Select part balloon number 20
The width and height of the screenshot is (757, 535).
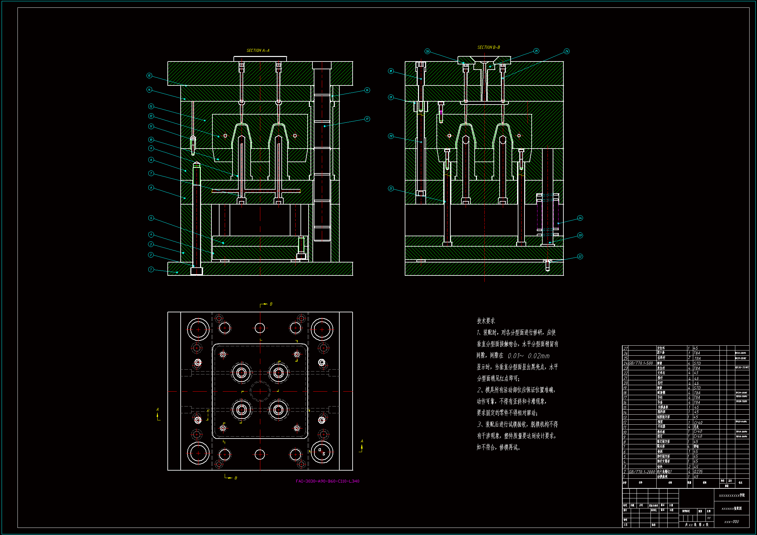391,136
